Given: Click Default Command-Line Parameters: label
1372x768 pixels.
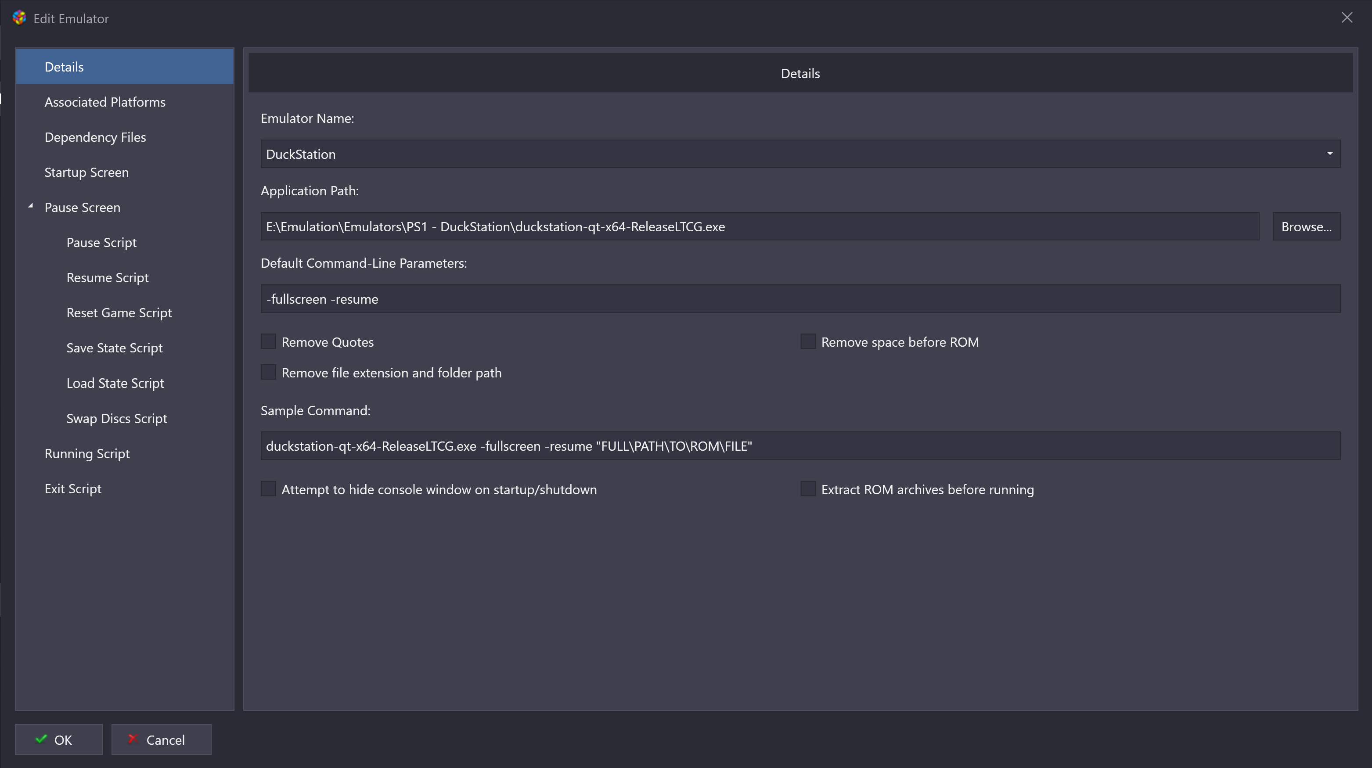Looking at the screenshot, I should coord(364,263).
